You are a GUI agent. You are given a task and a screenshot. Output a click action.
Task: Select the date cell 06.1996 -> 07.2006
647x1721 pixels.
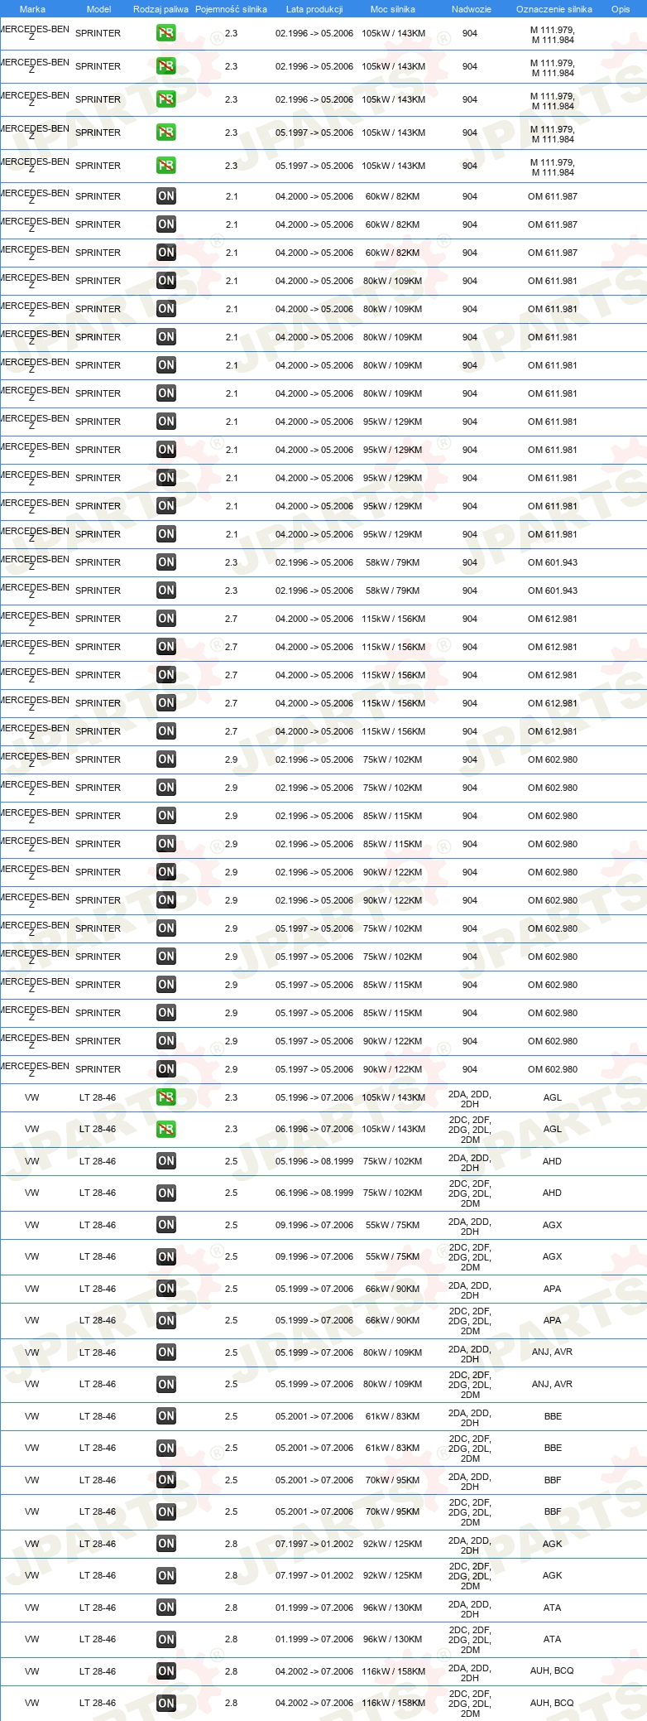pyautogui.click(x=314, y=1129)
